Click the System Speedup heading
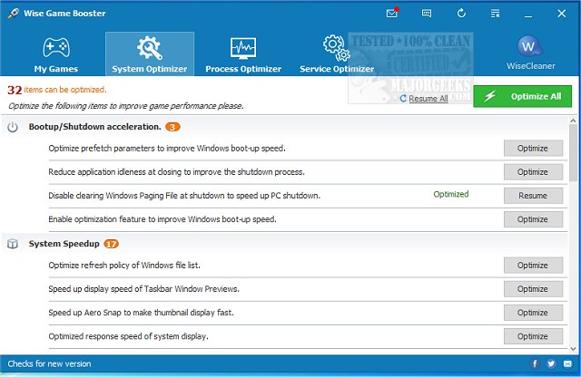 [64, 244]
